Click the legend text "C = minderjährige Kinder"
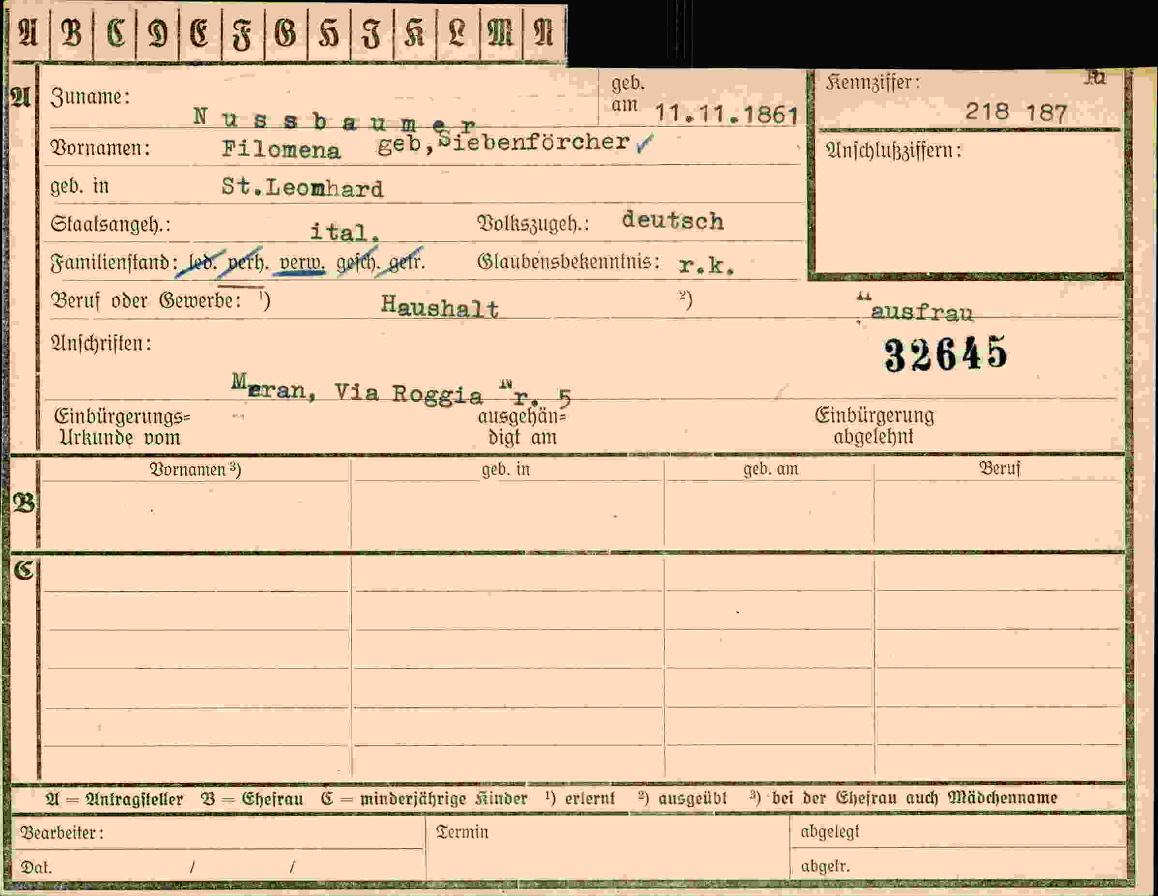This screenshot has width=1158, height=896. click(424, 799)
